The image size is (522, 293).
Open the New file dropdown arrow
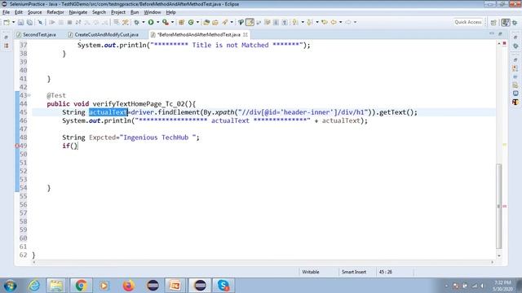(13, 22)
